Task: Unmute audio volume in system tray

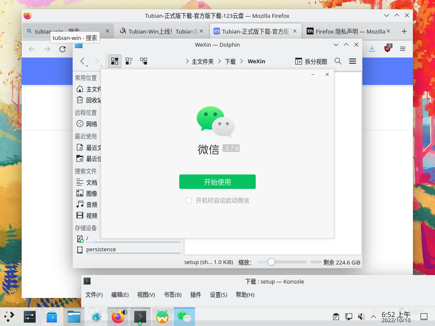Action: [361, 317]
